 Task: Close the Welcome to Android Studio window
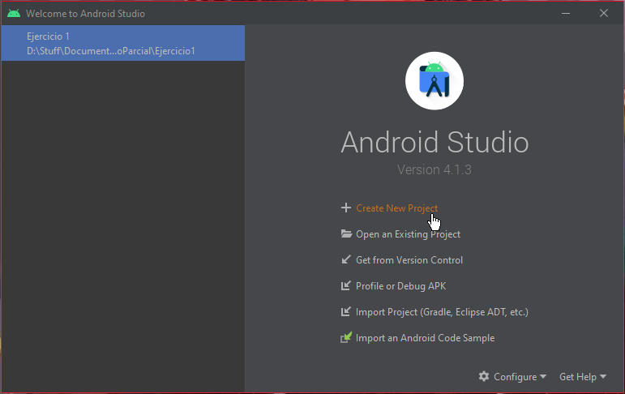click(603, 13)
